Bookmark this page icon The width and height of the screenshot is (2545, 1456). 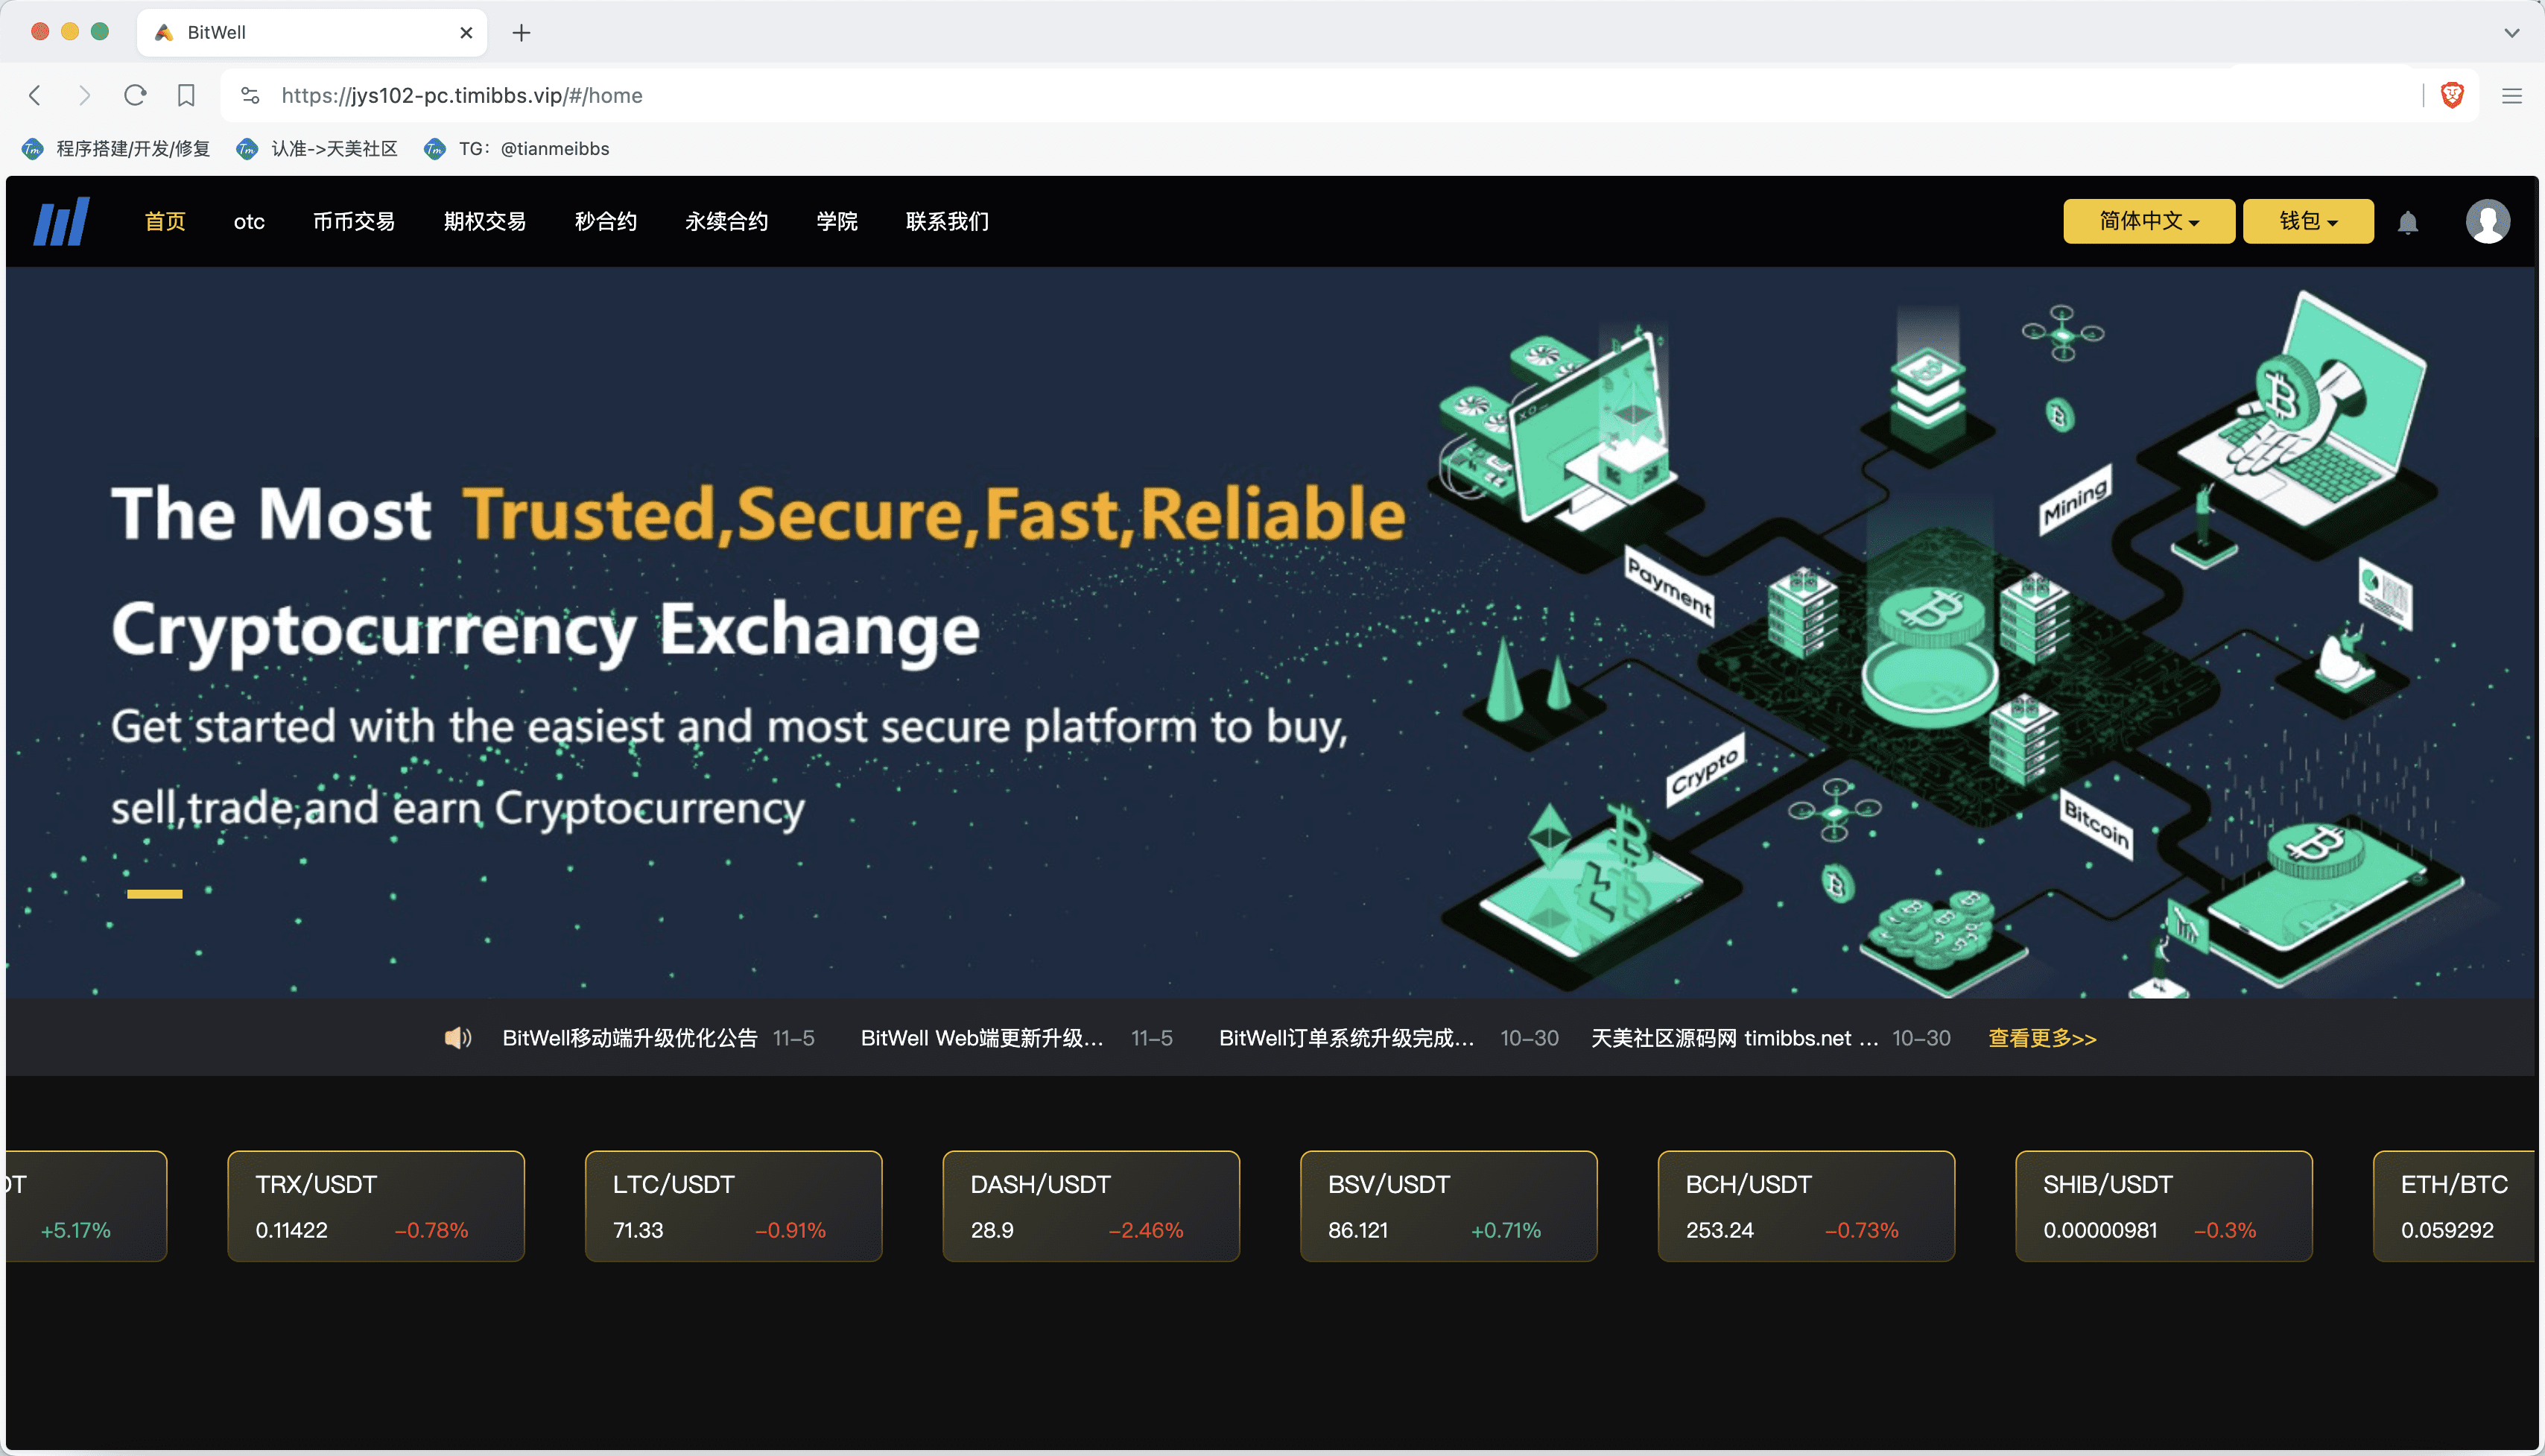click(186, 95)
